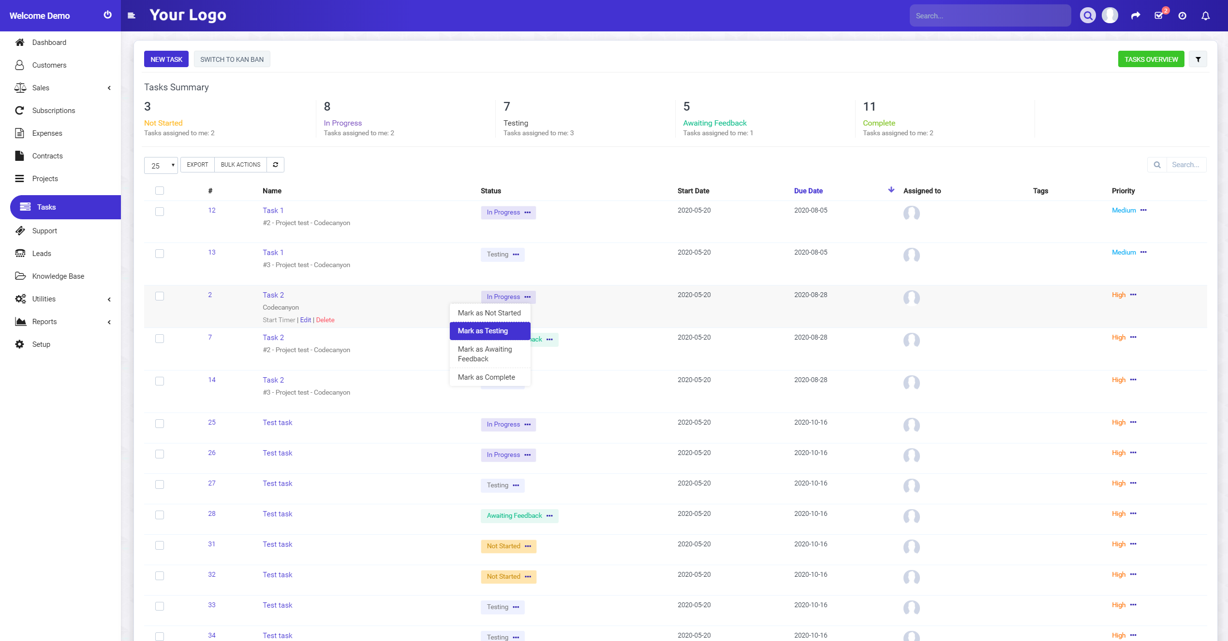Tick the checkbox for task 25

(x=160, y=424)
